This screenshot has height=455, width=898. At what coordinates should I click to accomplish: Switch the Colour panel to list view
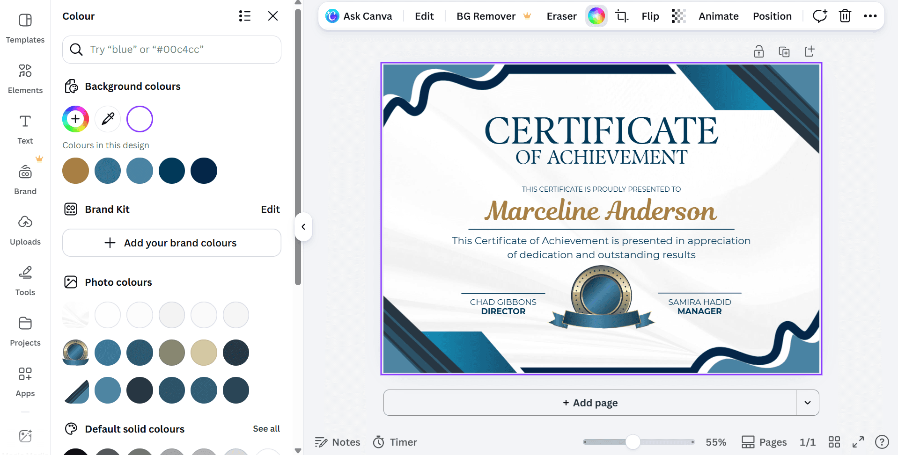tap(245, 16)
